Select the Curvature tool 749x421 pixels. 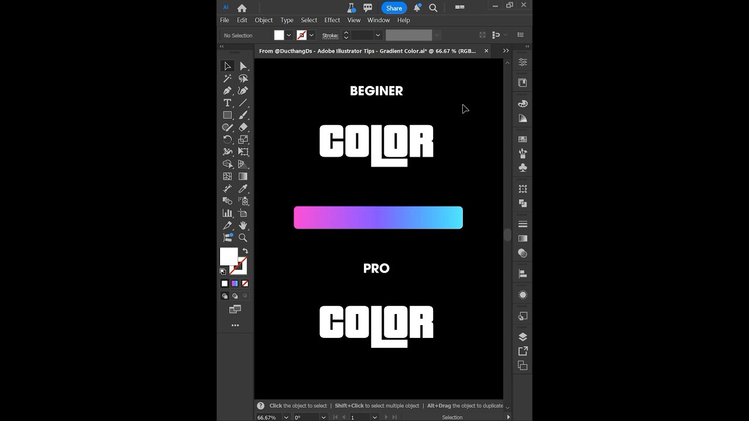point(243,91)
